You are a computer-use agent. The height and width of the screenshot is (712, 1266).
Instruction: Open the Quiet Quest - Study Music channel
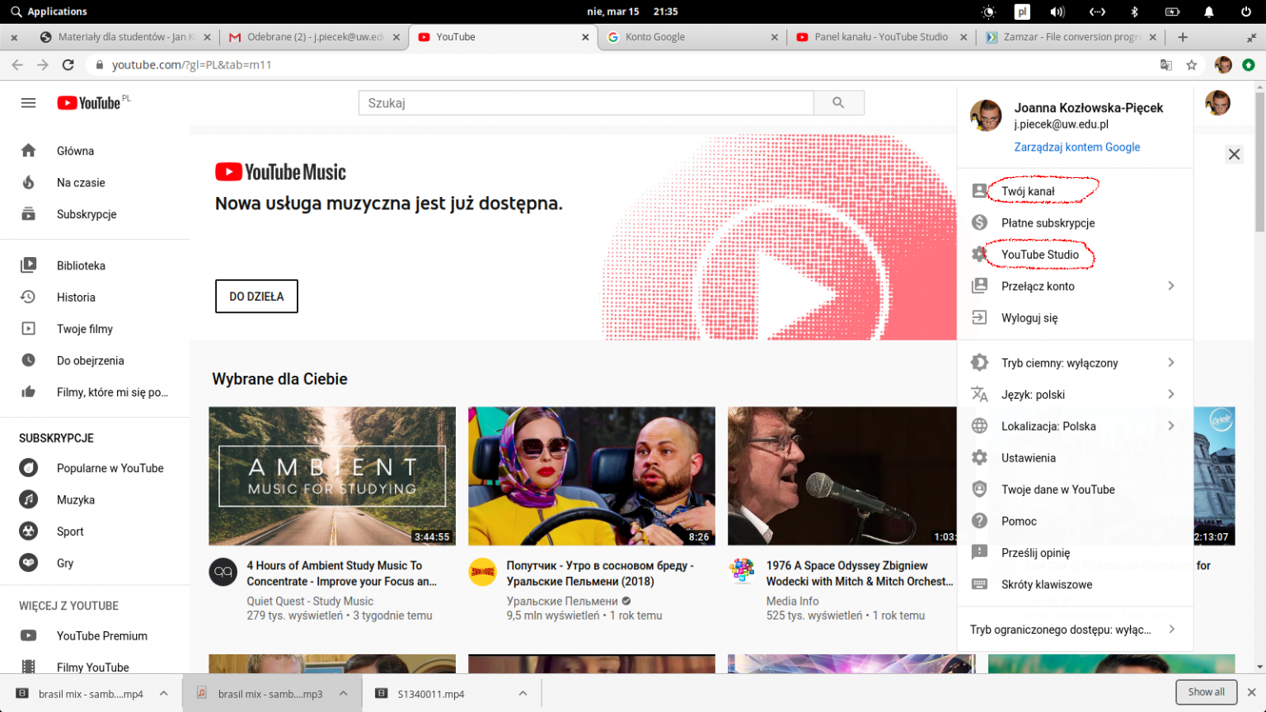coord(310,602)
